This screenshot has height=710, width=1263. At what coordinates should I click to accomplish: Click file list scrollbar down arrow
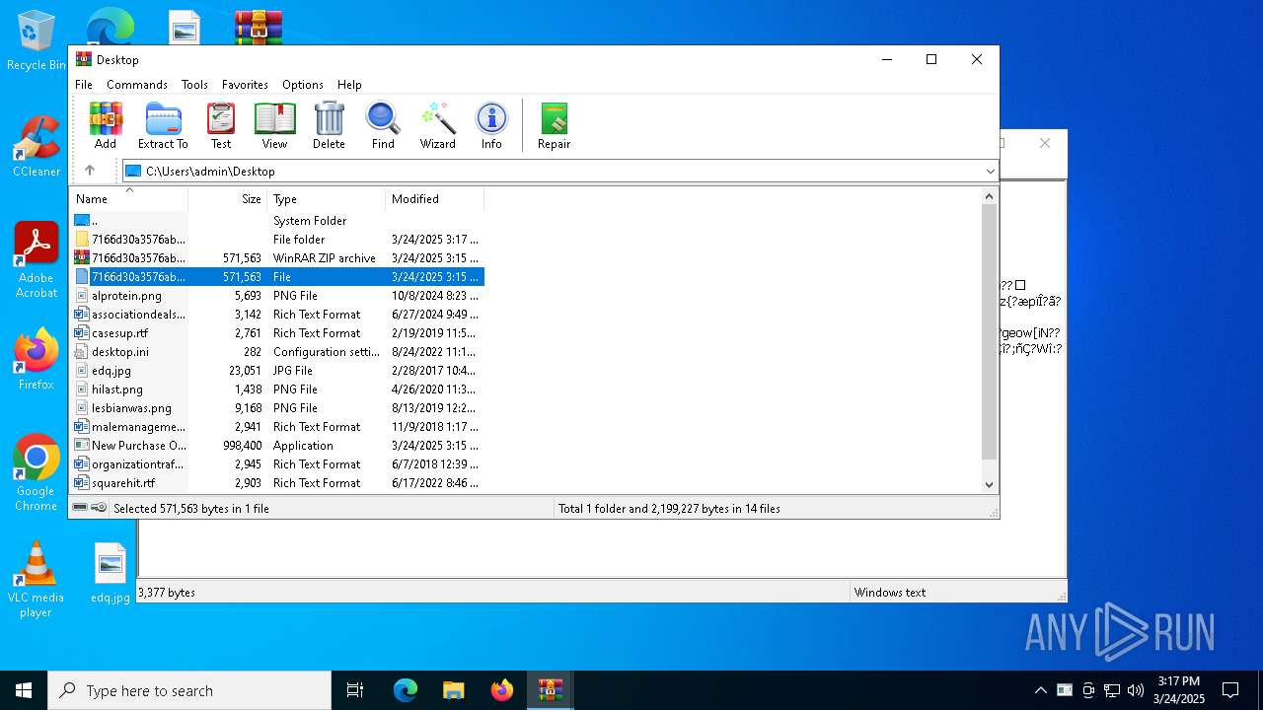(990, 485)
